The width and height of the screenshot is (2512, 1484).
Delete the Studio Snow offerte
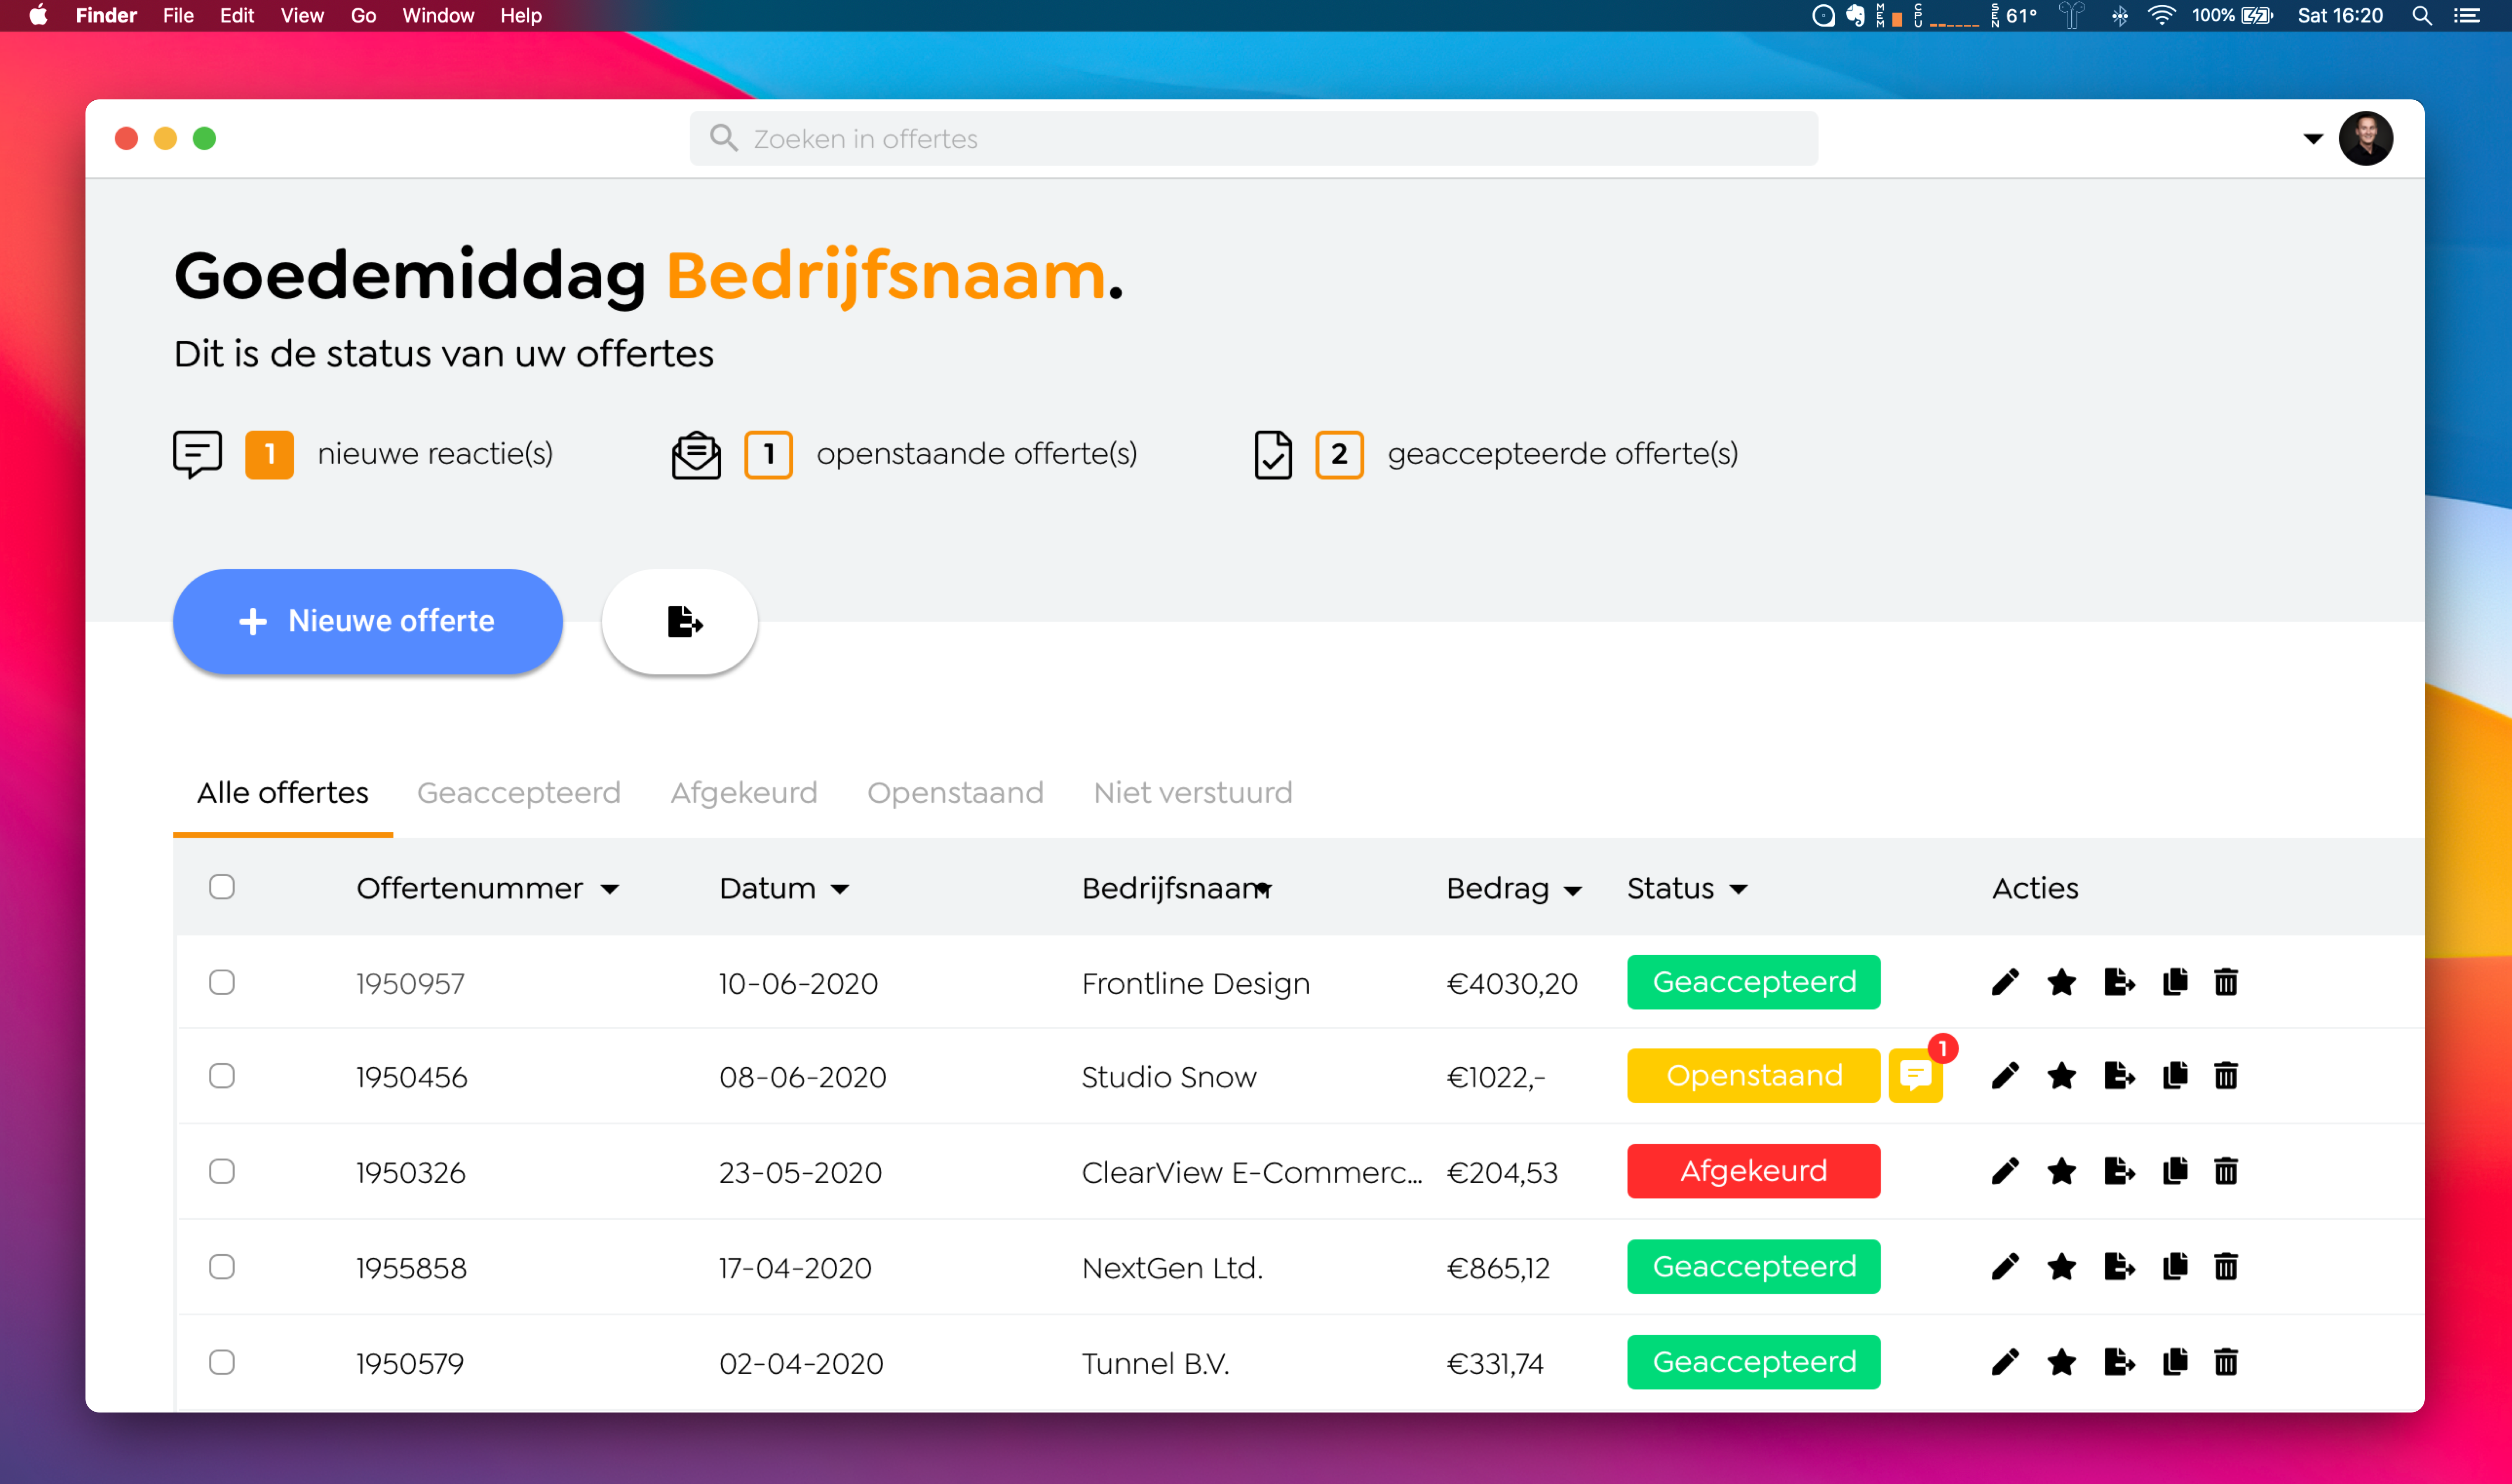(2226, 1076)
